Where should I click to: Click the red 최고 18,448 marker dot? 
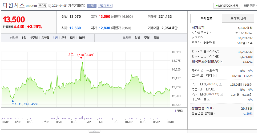(x=81, y=57)
